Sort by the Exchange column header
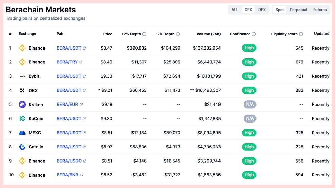335x188 pixels. click(x=27, y=34)
